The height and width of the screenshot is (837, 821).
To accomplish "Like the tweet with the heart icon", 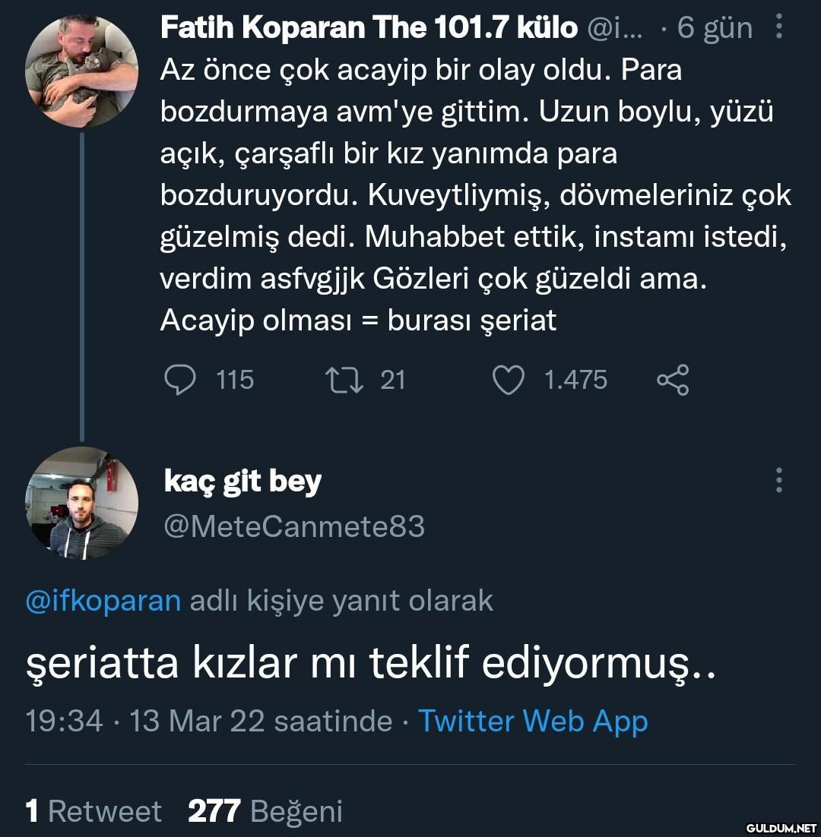I will coord(508,379).
